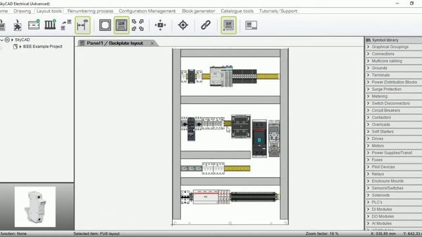422x237 pixels.
Task: Expand the AI Modules category
Action: click(368, 224)
